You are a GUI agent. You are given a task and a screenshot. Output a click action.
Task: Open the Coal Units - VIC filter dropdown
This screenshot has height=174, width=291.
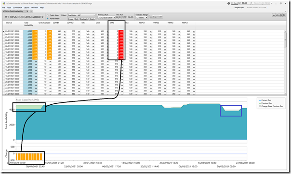click(81, 15)
